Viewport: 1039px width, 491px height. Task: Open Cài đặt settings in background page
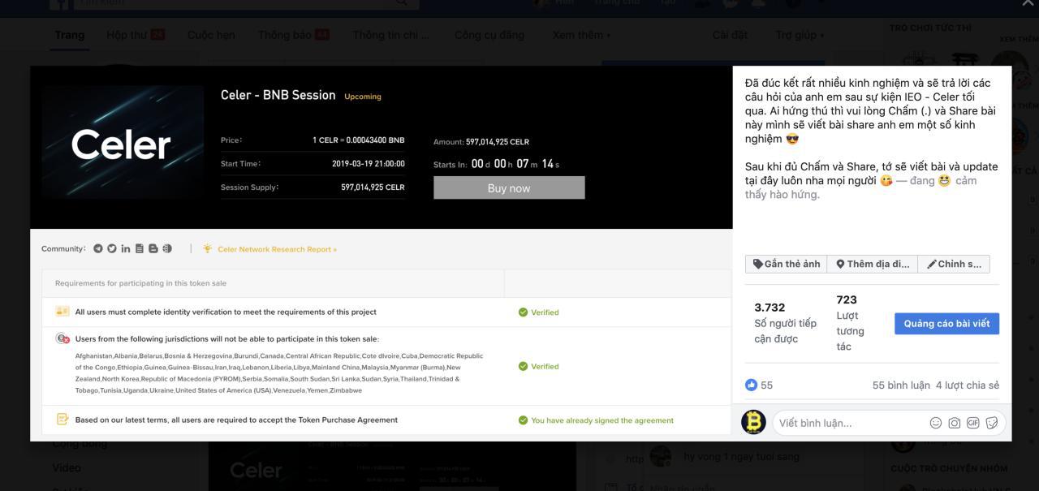(x=730, y=35)
